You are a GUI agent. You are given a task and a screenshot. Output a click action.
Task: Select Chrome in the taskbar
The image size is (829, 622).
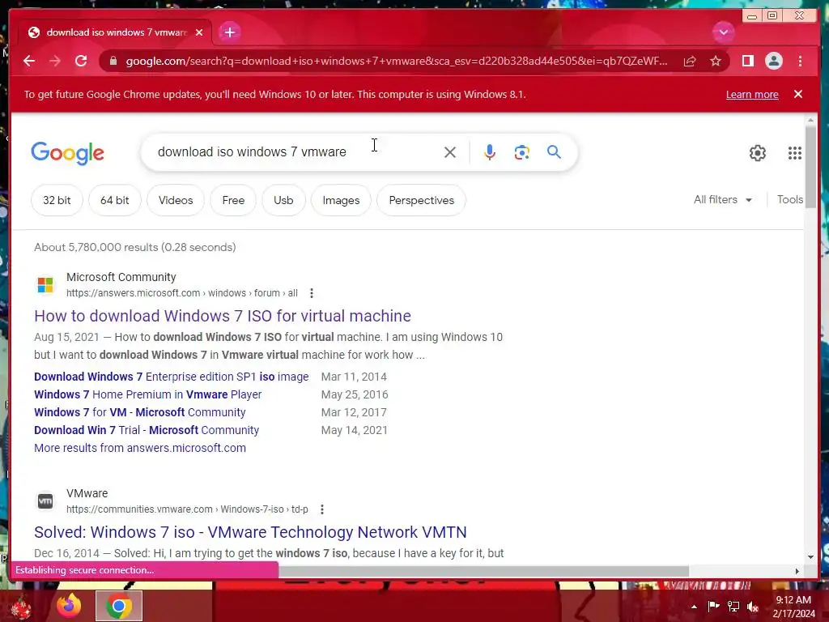pos(119,606)
